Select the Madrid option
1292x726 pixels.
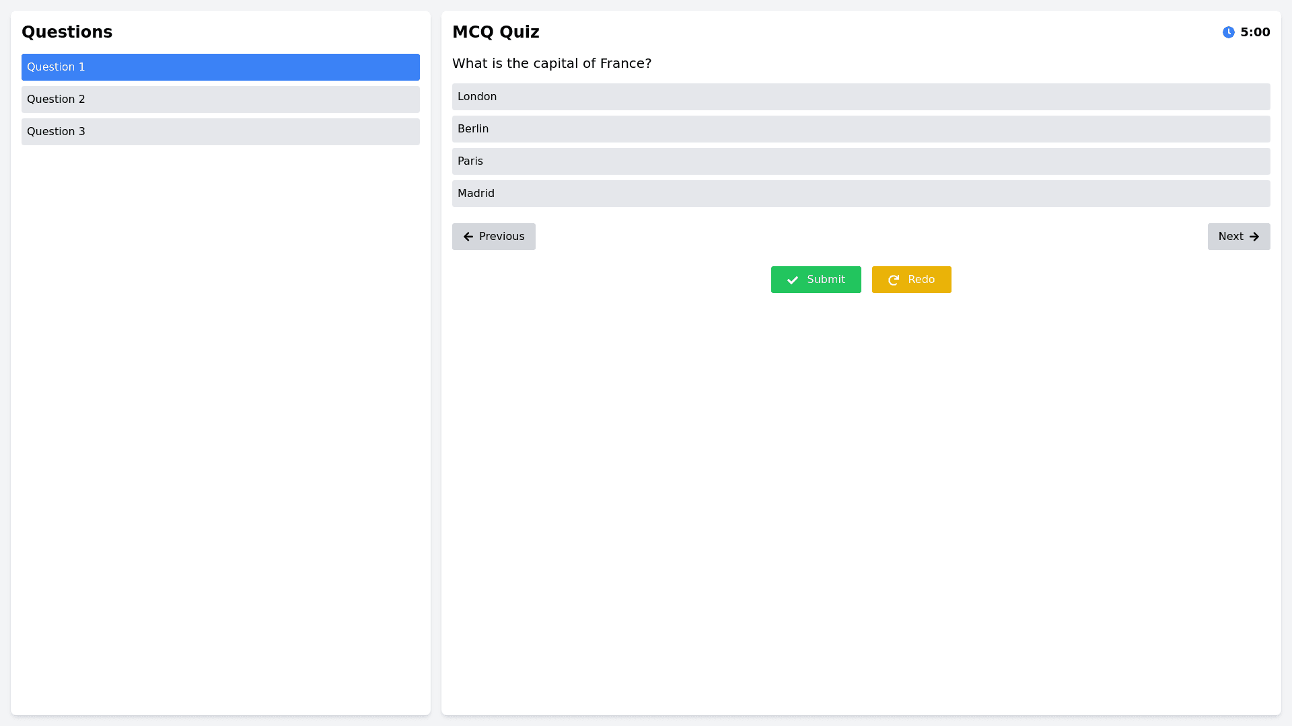click(x=861, y=194)
